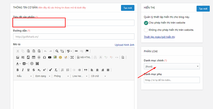Viewport: 213px width, 109px height.
Task: Click the Find magnifier icon in editor
Action: click(x=57, y=51)
